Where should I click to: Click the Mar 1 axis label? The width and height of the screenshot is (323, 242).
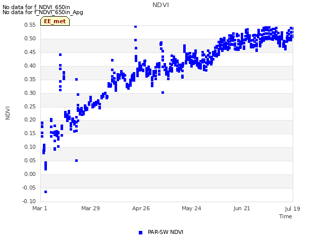[x=40, y=208]
